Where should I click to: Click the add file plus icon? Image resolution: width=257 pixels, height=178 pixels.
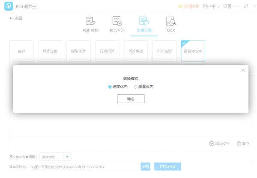point(212,144)
